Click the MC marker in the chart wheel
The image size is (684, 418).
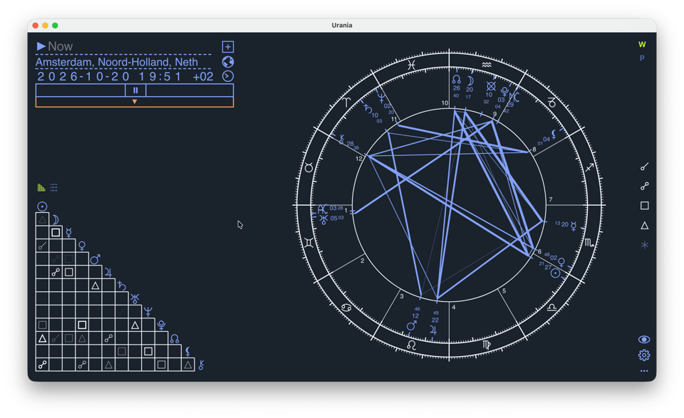(514, 97)
